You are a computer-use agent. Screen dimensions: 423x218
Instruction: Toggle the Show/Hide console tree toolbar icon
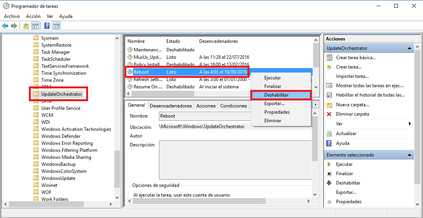pos(35,26)
